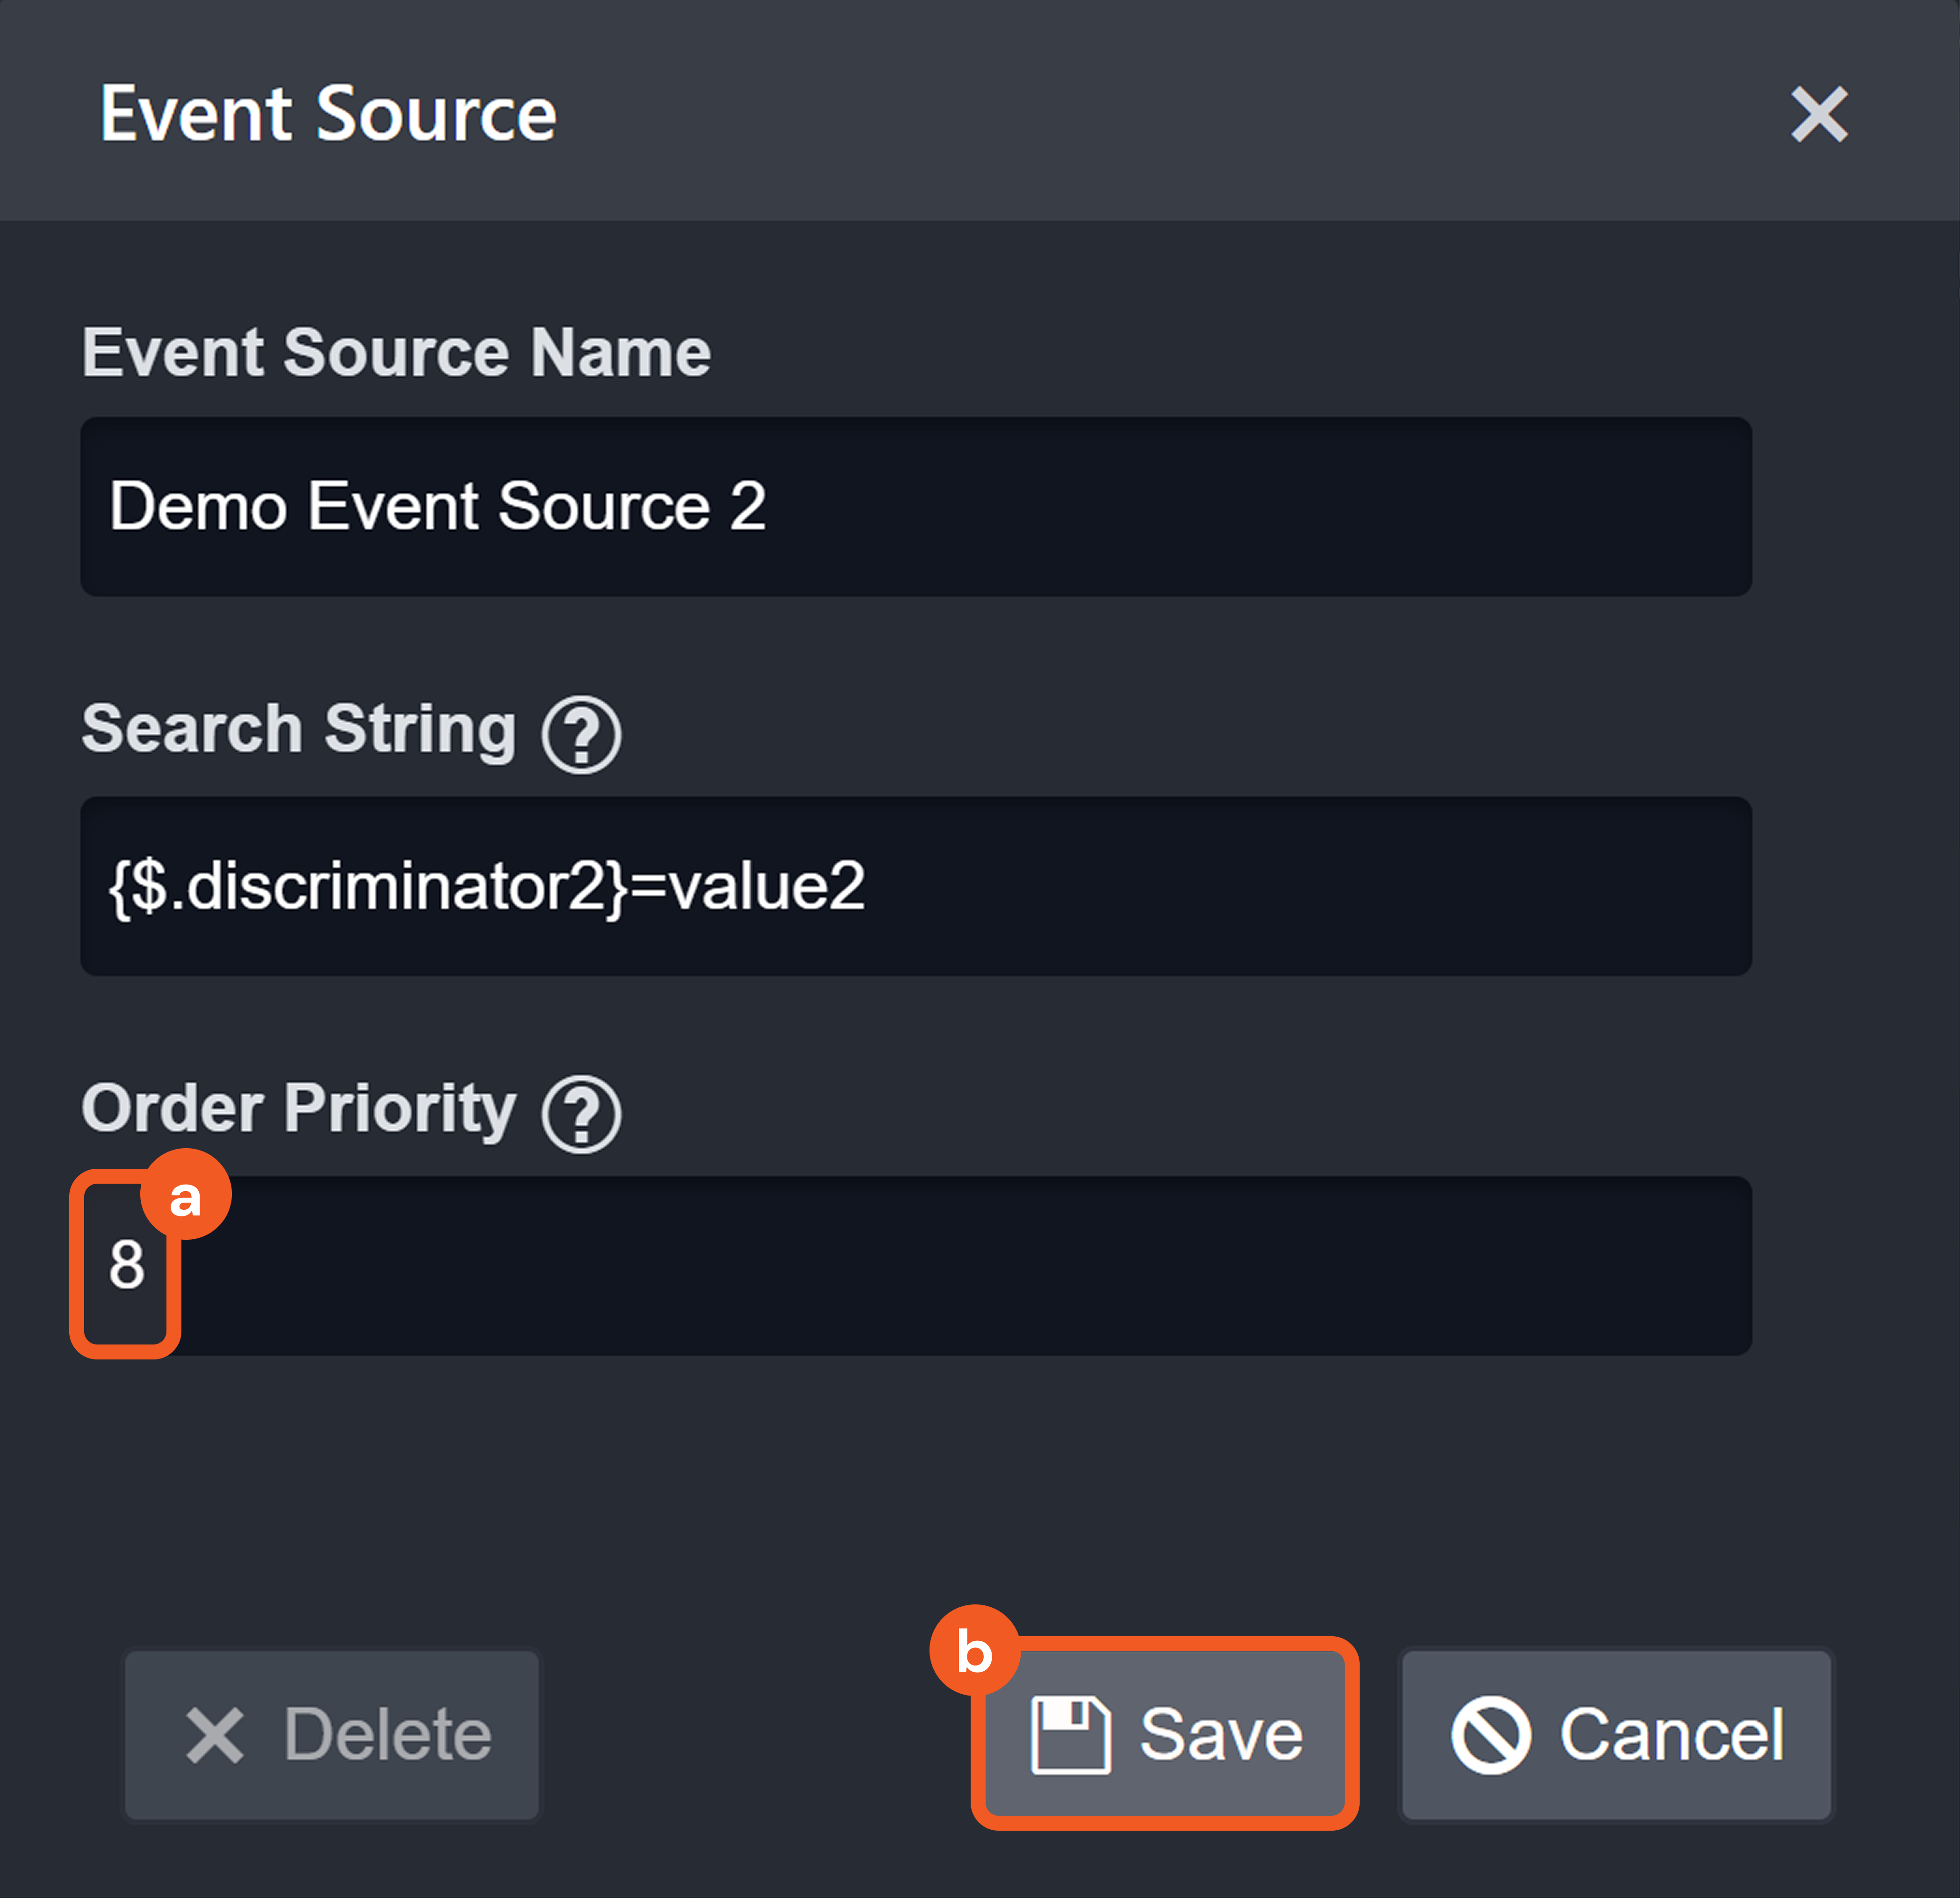Click the floppy disk icon on Save
Viewport: 1960px width, 1898px height.
pyautogui.click(x=1070, y=1735)
